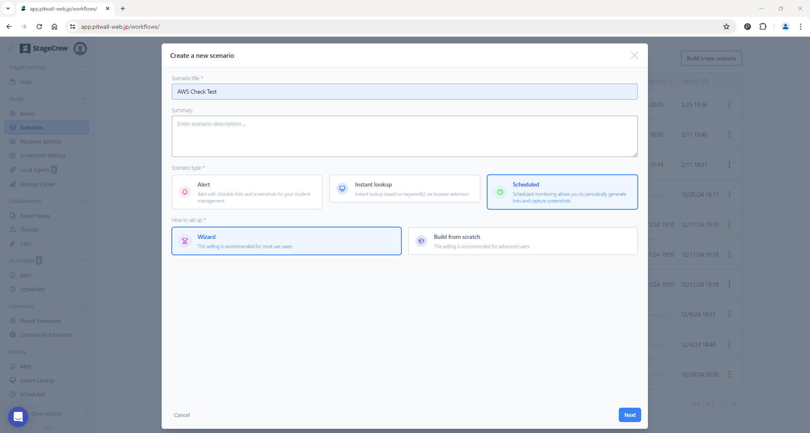Click the clock icon in Scheduled card
The image size is (810, 433).
tap(500, 192)
